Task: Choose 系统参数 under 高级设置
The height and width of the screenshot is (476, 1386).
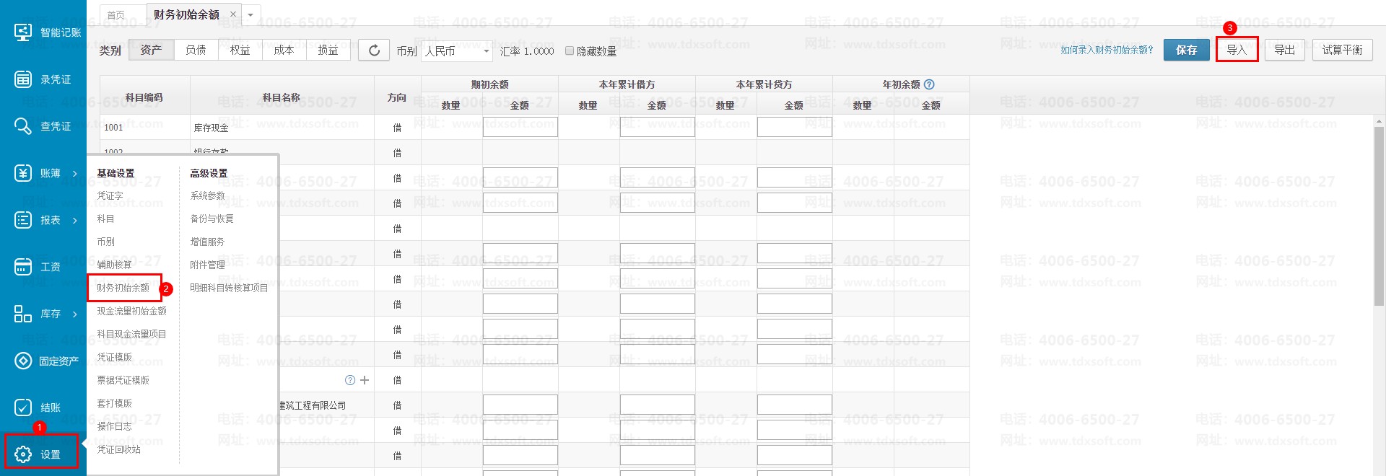Action: (207, 195)
